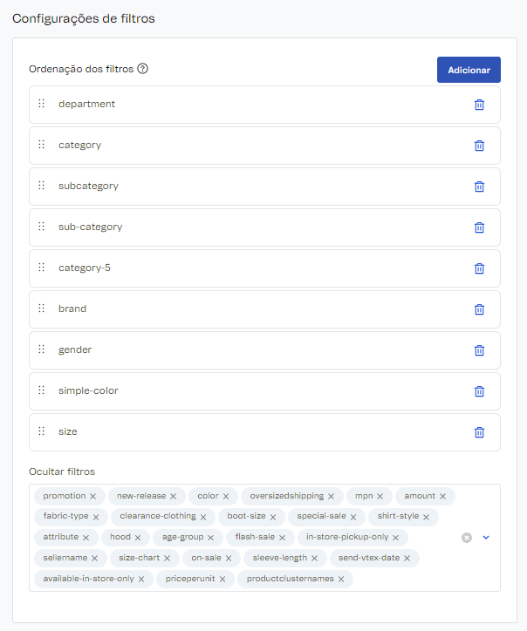
Task: Remove the oversizedshipping chip
Action: point(331,497)
